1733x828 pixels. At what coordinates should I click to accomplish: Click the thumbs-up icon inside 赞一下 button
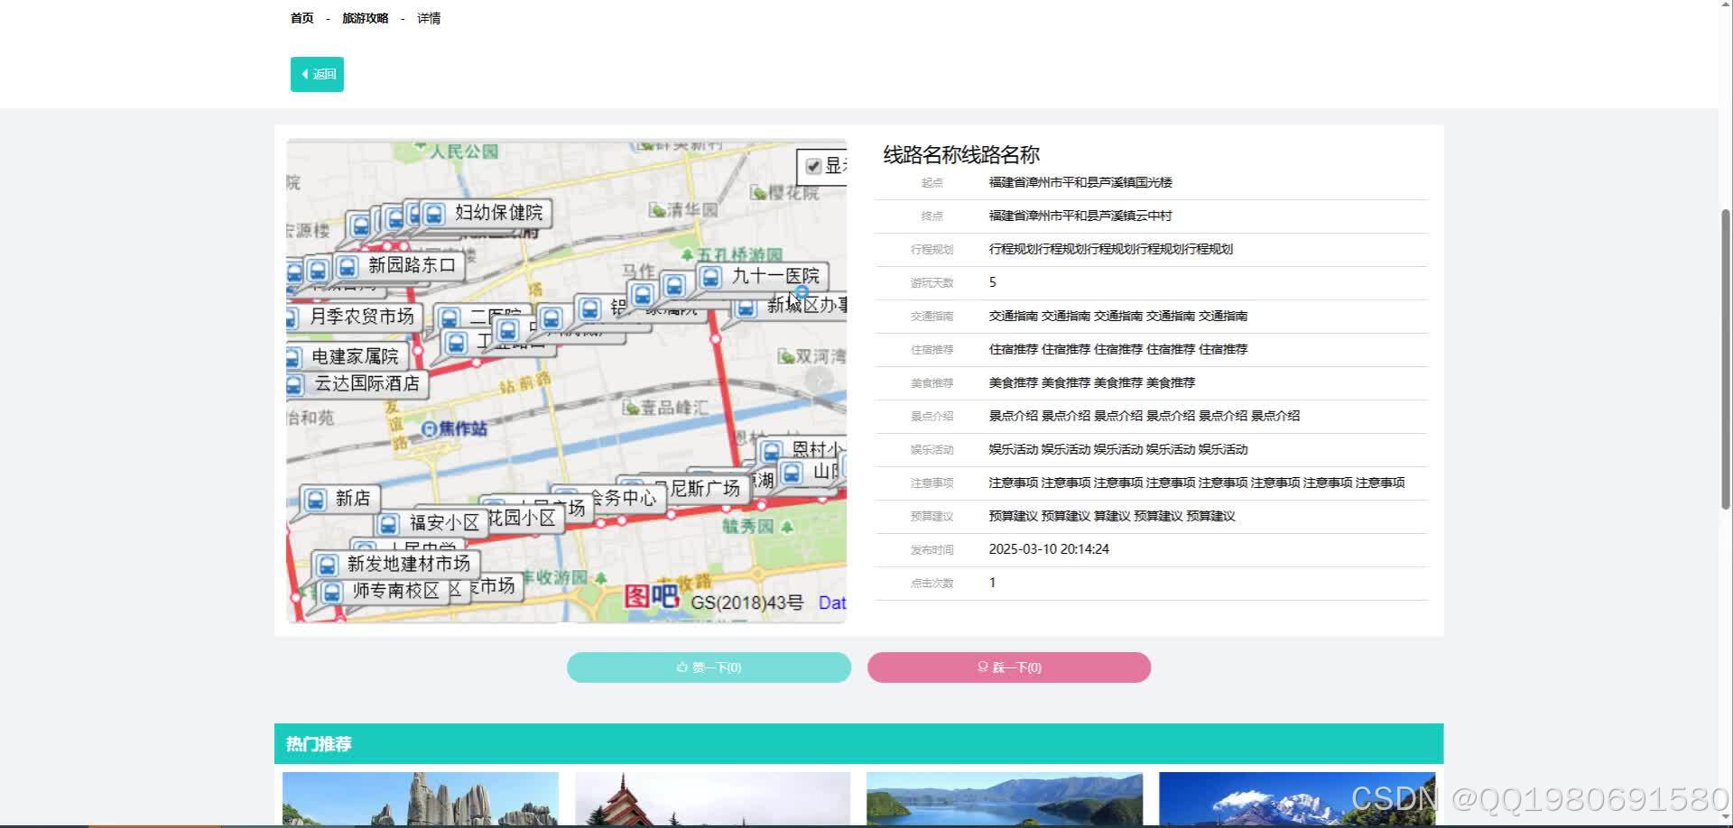682,667
